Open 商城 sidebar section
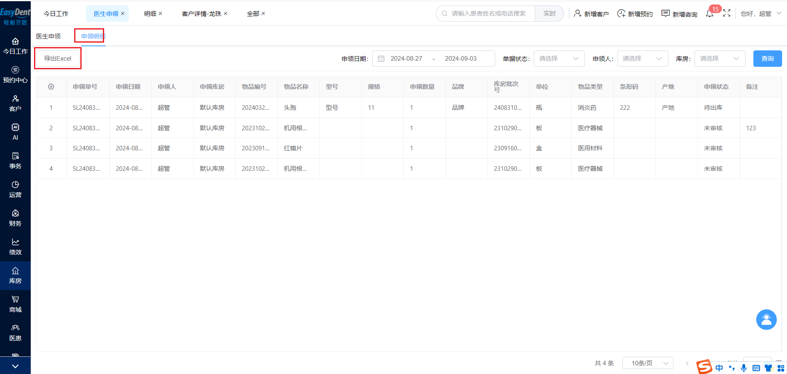This screenshot has height=374, width=787. 15,304
